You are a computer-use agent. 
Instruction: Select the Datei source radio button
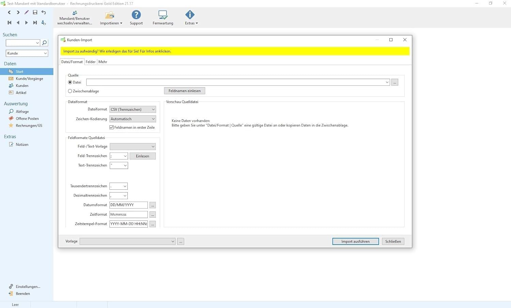[x=70, y=82]
